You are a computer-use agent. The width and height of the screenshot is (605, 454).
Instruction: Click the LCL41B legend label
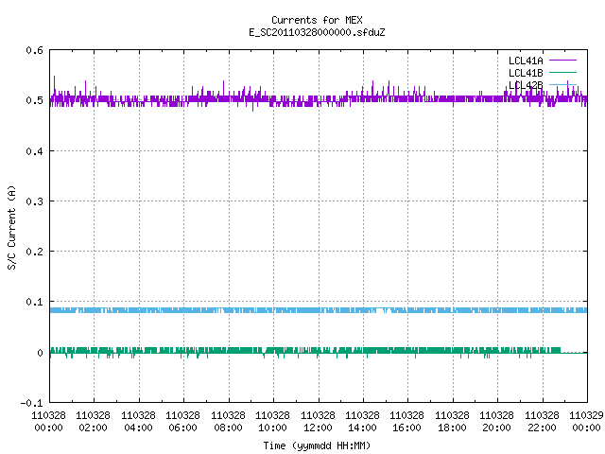click(526, 73)
